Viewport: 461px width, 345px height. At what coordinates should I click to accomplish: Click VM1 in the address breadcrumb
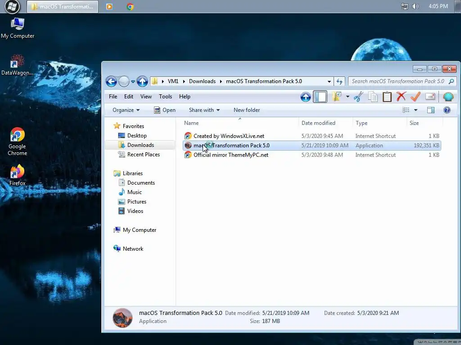(173, 81)
